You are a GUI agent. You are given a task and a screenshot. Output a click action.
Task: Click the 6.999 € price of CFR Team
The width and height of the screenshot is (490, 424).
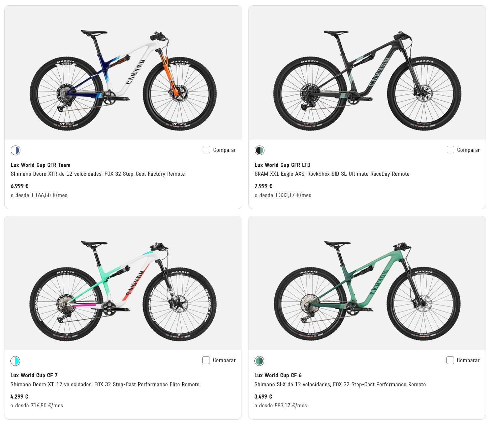pos(19,186)
